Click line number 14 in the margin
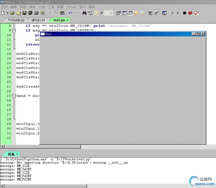Image resolution: width=216 pixels, height=188 pixels. [x=9, y=54]
